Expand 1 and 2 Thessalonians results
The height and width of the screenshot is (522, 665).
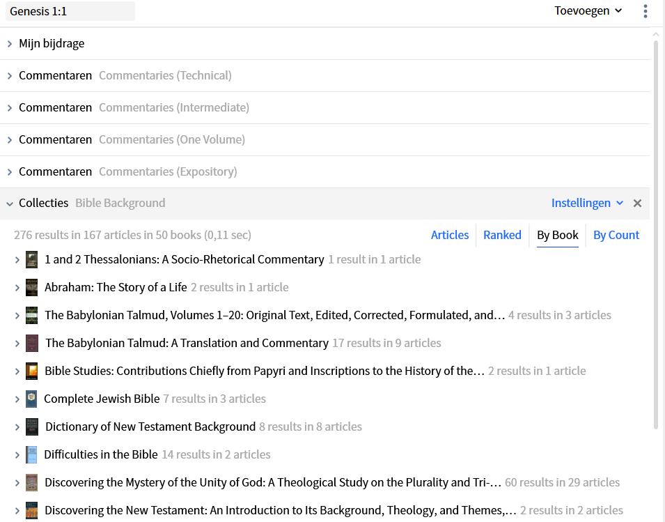(17, 260)
